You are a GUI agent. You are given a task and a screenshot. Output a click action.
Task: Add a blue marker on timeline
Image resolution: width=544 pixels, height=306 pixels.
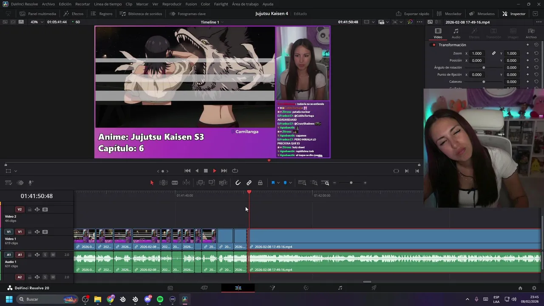pos(285,183)
